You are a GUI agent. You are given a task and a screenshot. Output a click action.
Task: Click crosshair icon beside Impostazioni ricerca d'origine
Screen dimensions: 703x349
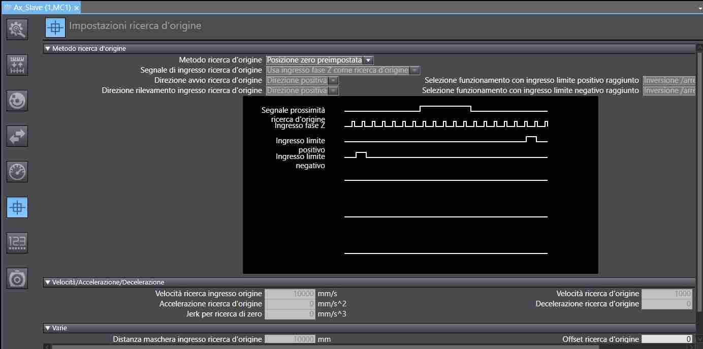point(55,27)
